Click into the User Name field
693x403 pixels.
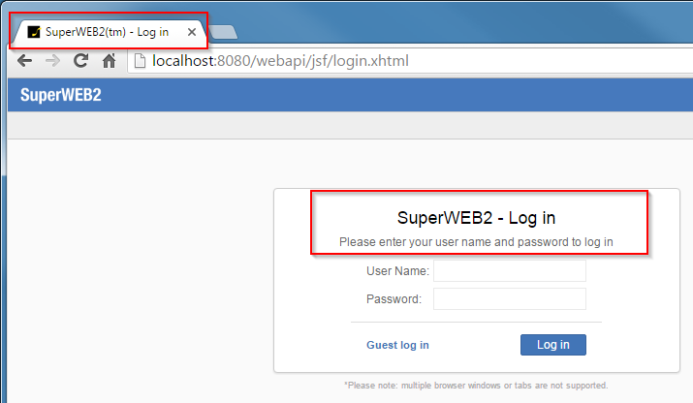click(509, 270)
